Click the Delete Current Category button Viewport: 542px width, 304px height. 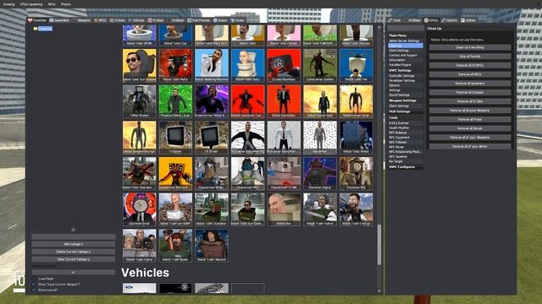pos(74,252)
